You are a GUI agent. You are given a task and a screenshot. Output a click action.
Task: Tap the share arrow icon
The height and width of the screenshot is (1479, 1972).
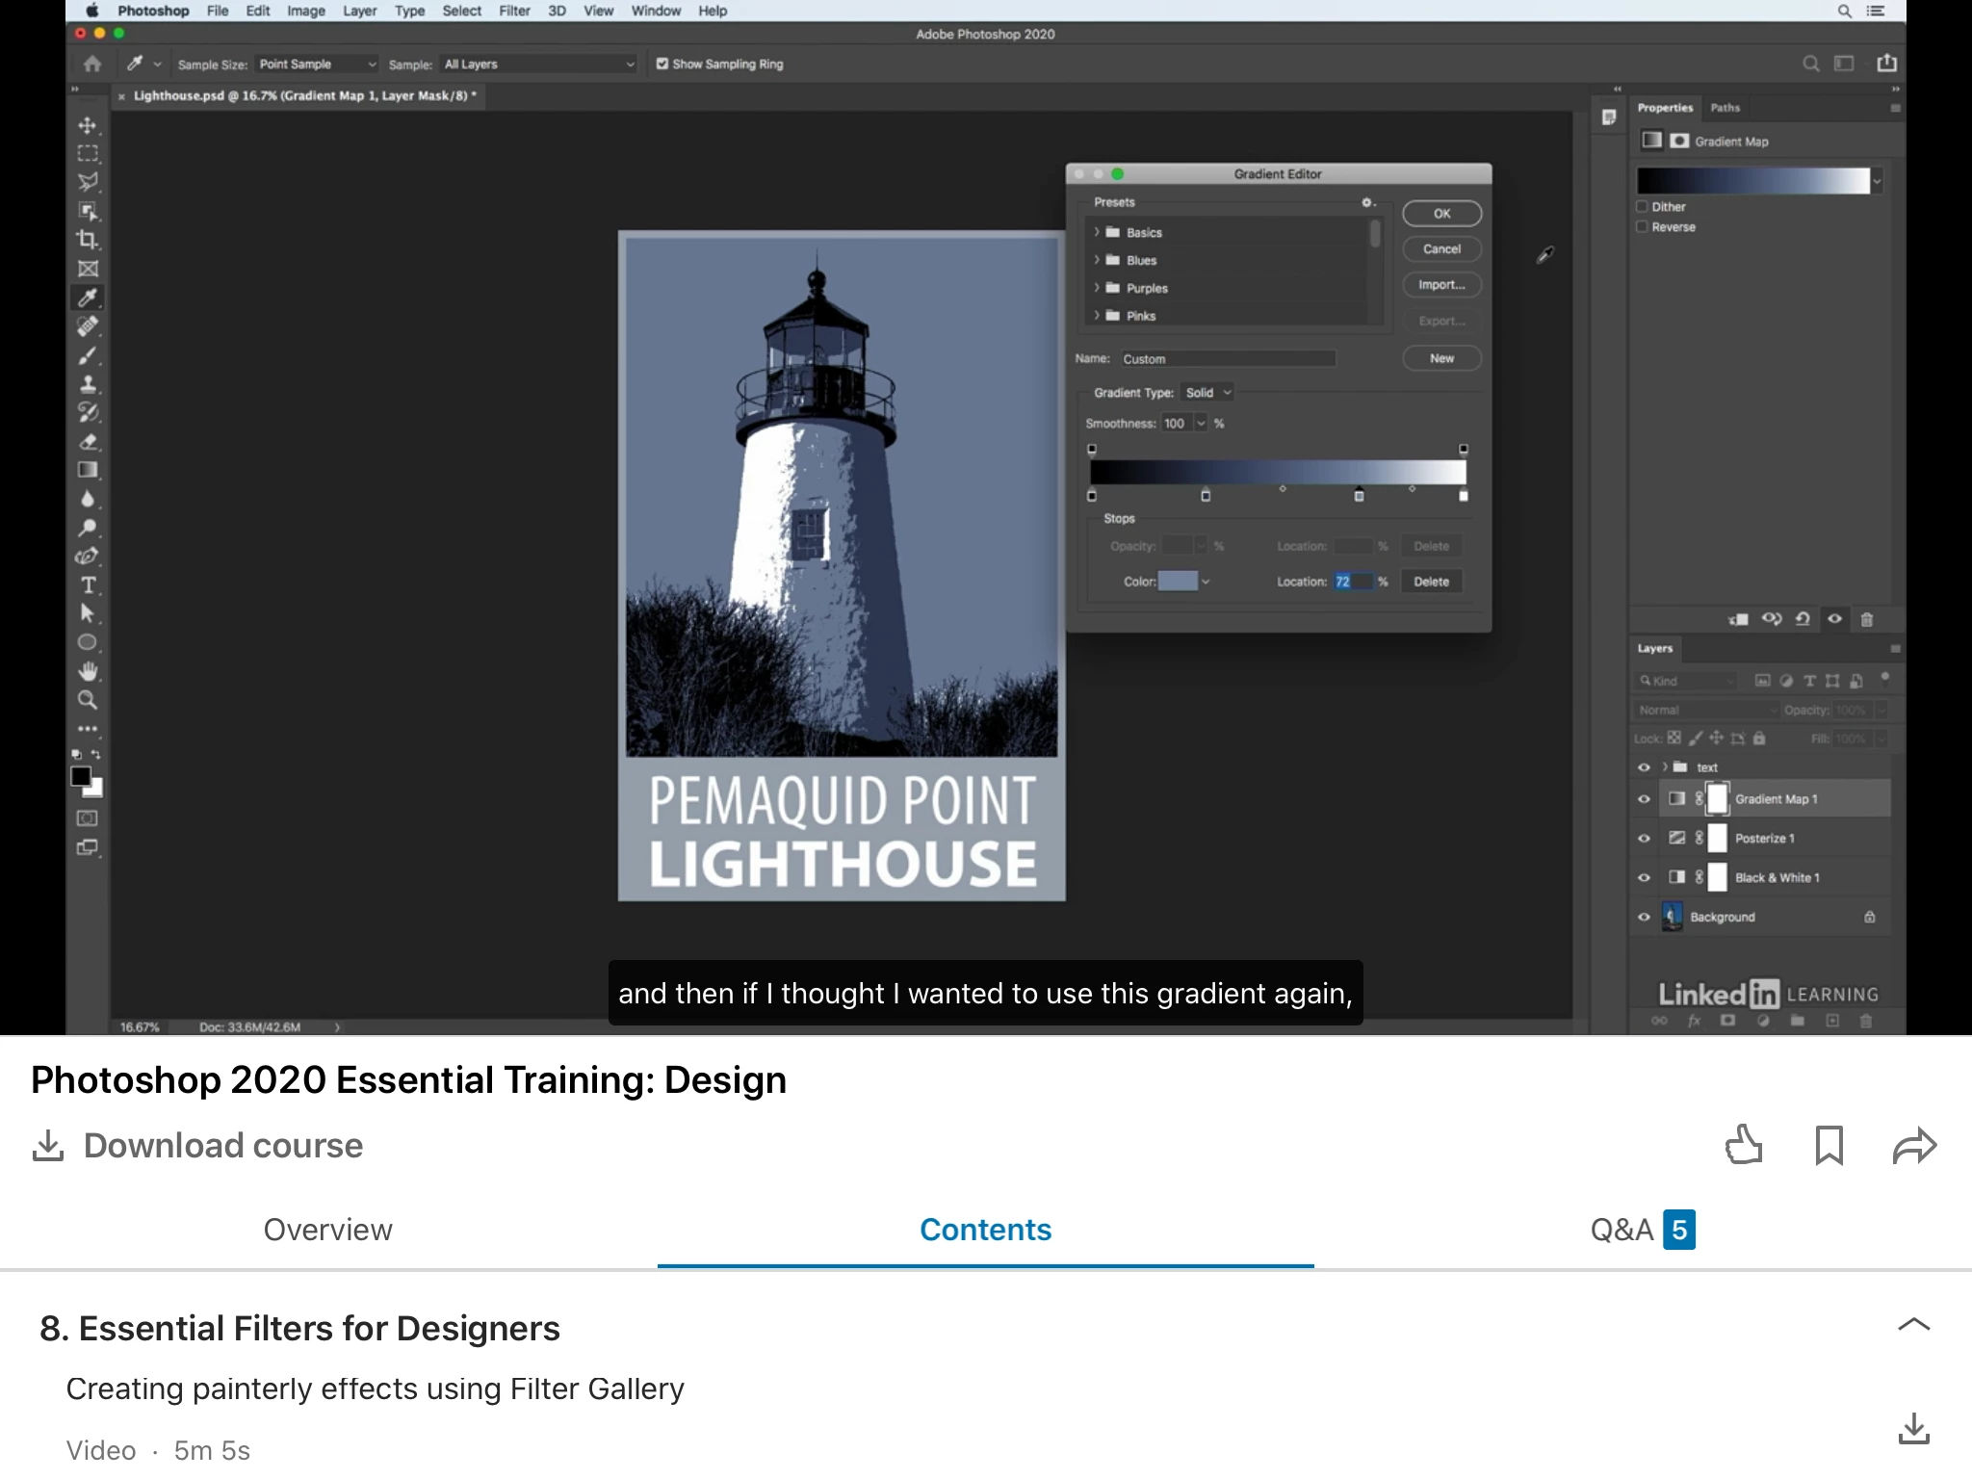(x=1913, y=1145)
